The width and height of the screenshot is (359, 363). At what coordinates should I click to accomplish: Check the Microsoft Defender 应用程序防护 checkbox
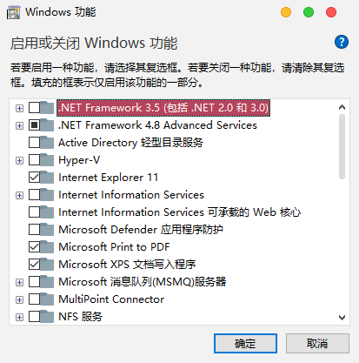(x=34, y=230)
